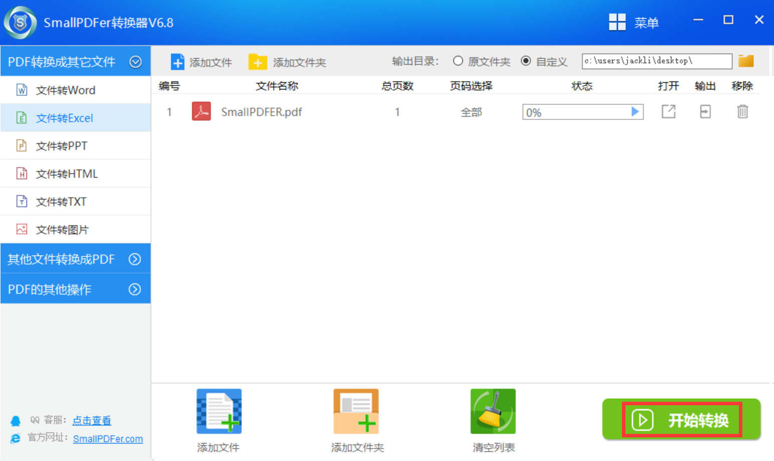Click the PDF icon of SmallPDFER.pdf

(x=201, y=111)
